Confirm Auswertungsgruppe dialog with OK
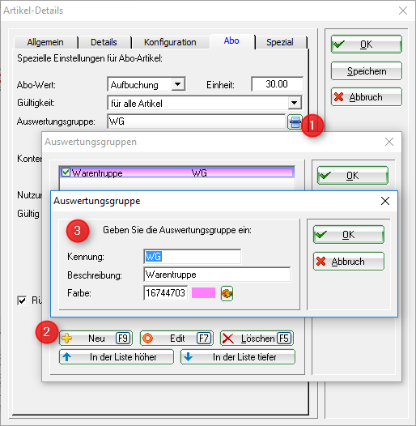The image size is (416, 426). click(349, 235)
